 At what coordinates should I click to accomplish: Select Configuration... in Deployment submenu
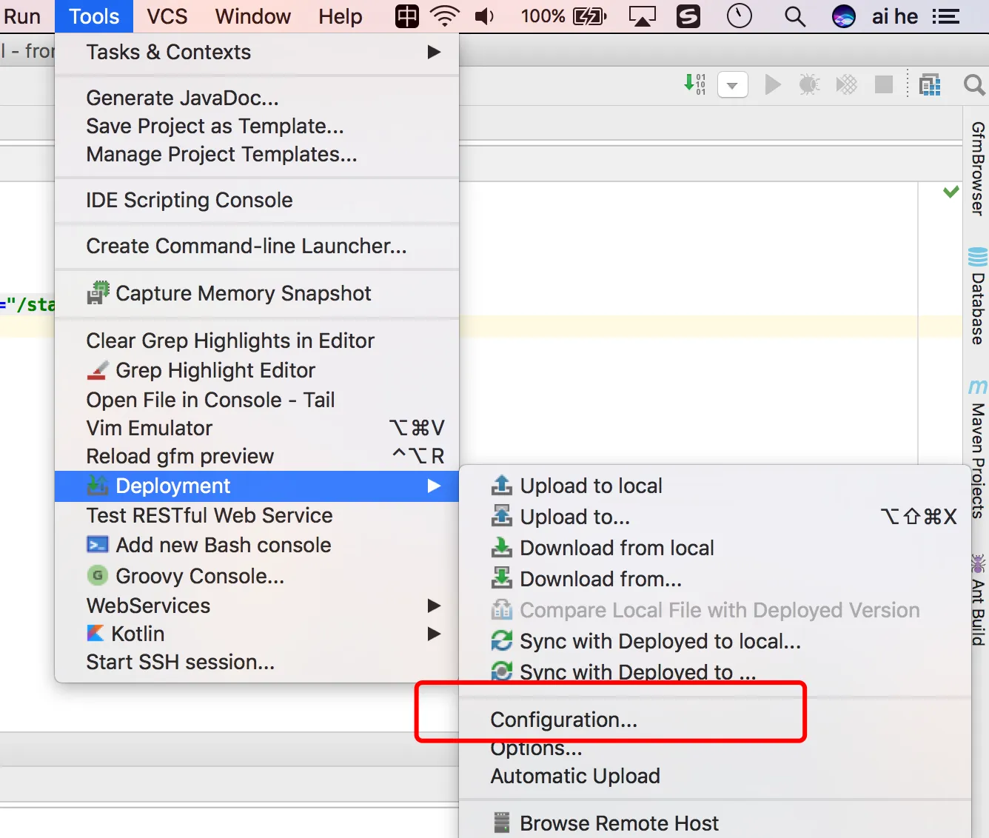click(563, 720)
